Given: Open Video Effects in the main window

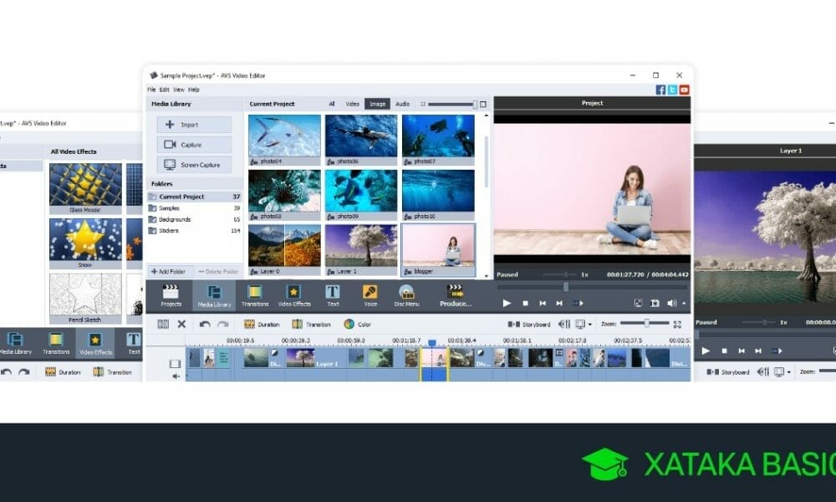Looking at the screenshot, I should (294, 295).
